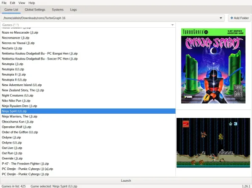
Task: Open the Edit menu
Action: [12, 3]
